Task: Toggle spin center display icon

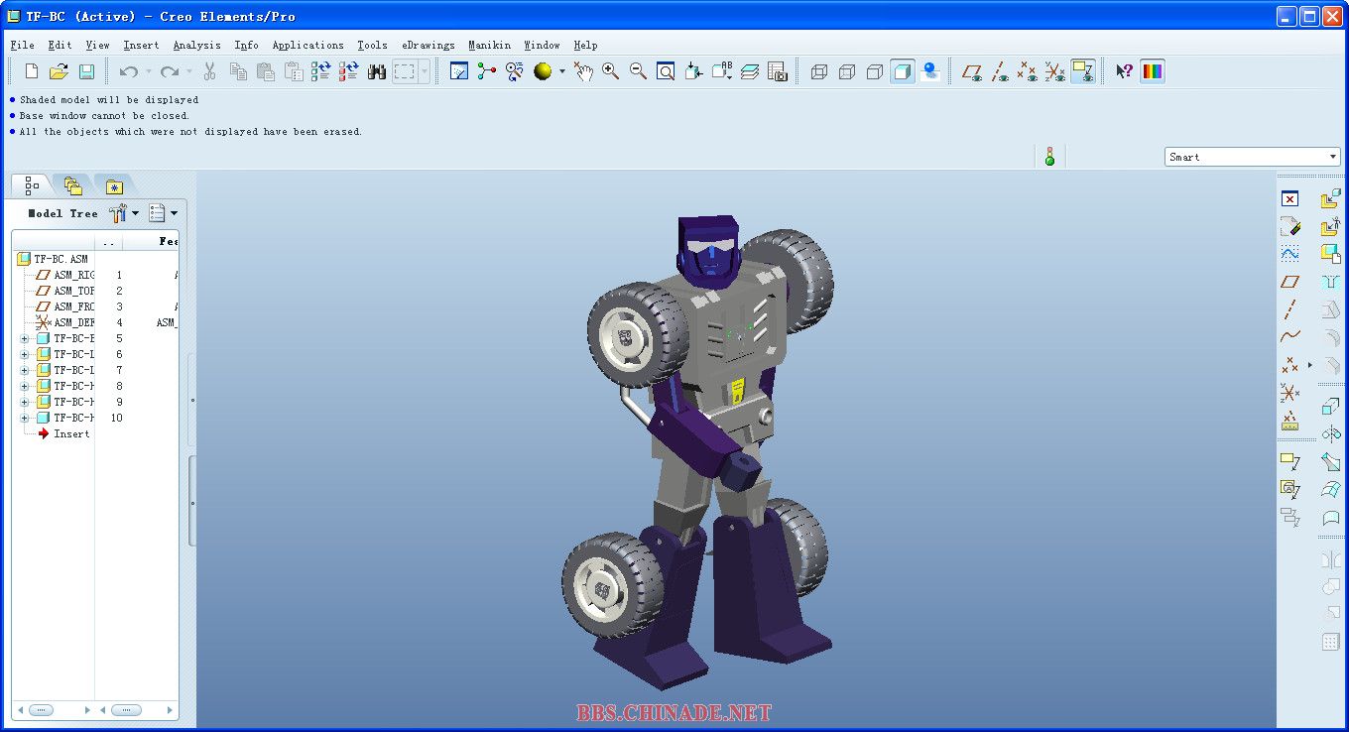Action: click(x=487, y=71)
